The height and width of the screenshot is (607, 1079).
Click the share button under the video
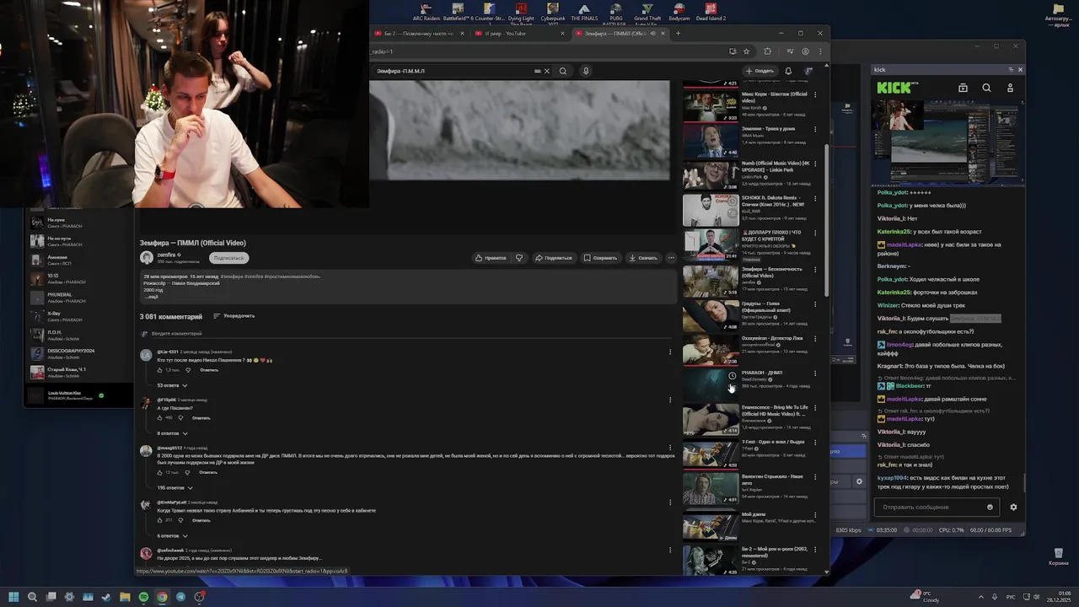(x=554, y=258)
